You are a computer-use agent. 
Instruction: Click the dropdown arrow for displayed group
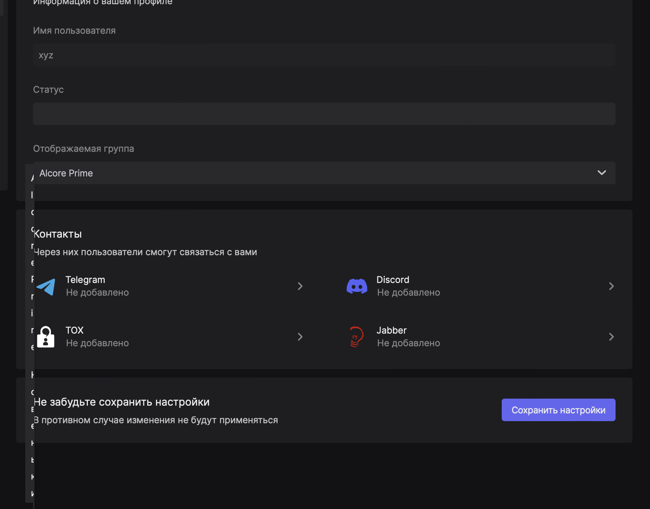(x=602, y=173)
